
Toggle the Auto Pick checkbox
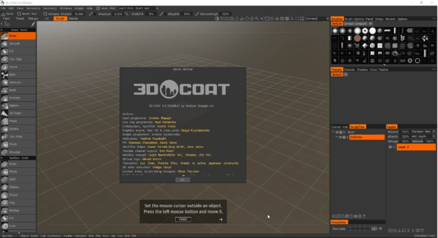(x=98, y=9)
